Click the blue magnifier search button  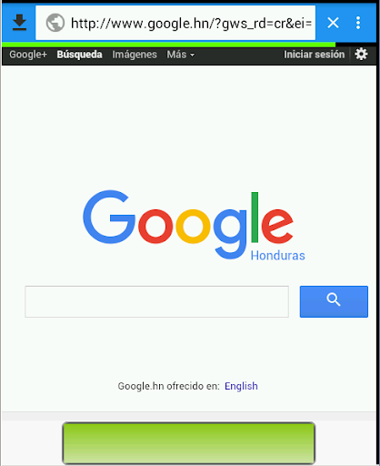(334, 301)
